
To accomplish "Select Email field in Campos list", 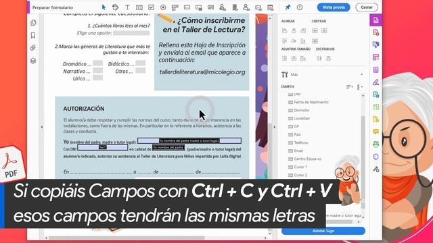I will coord(298,151).
